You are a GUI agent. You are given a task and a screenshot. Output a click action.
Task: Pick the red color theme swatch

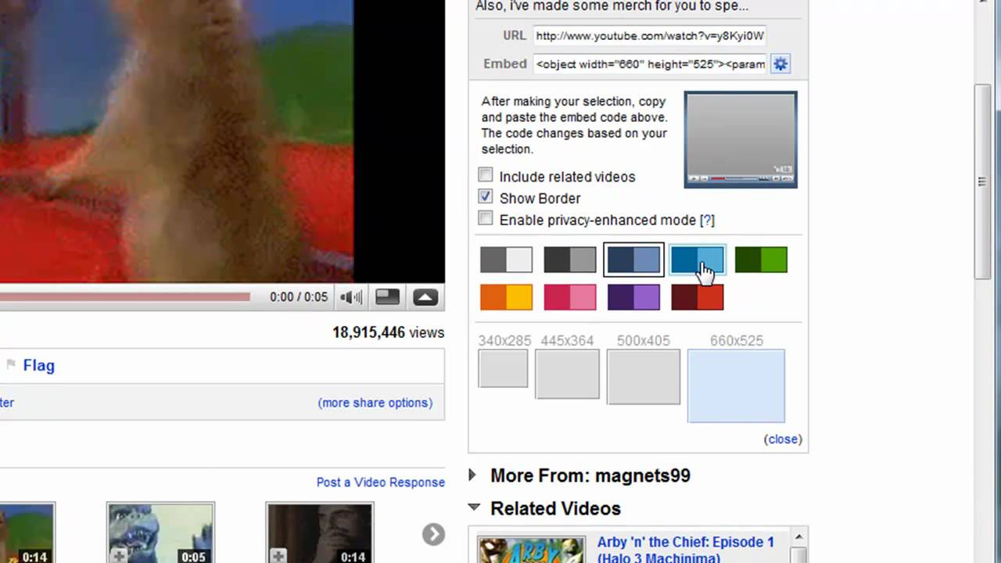point(698,297)
